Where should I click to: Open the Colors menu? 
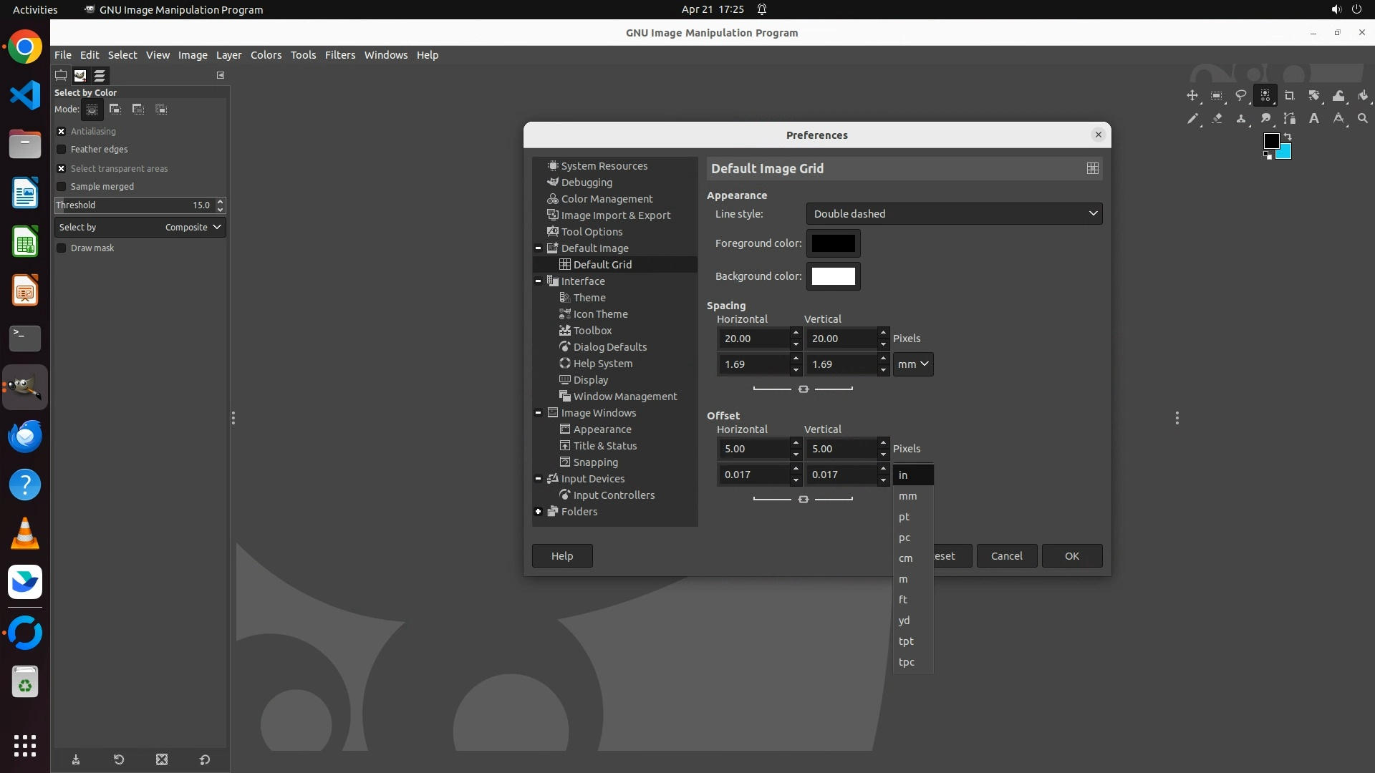266,55
